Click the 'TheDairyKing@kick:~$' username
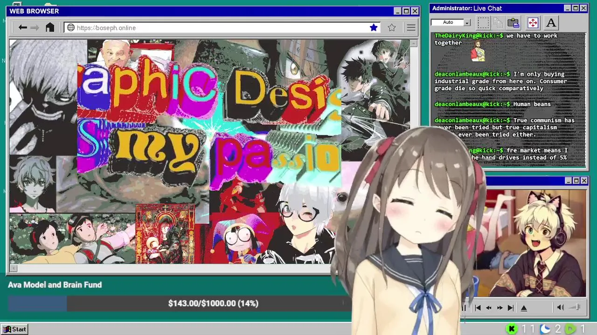The height and width of the screenshot is (335, 597). 469,36
